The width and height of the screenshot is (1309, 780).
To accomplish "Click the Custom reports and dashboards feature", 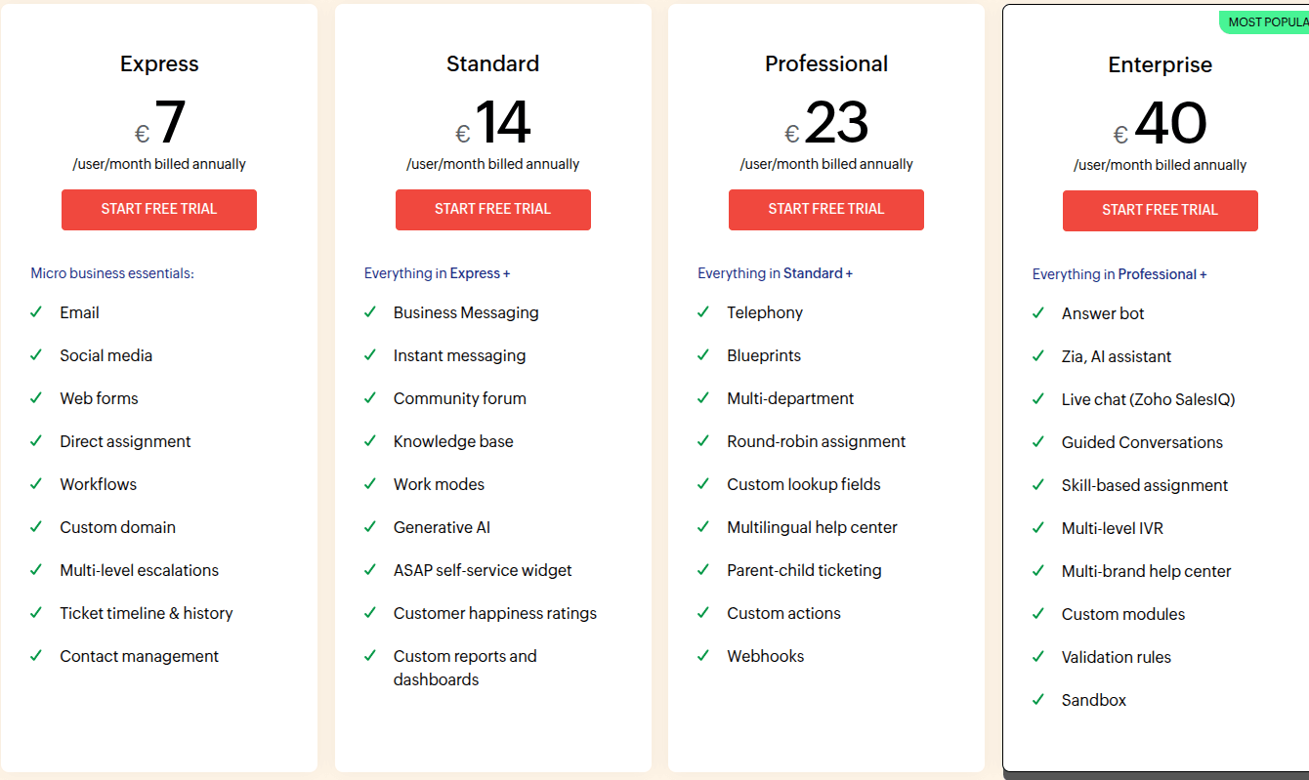I will tap(465, 668).
